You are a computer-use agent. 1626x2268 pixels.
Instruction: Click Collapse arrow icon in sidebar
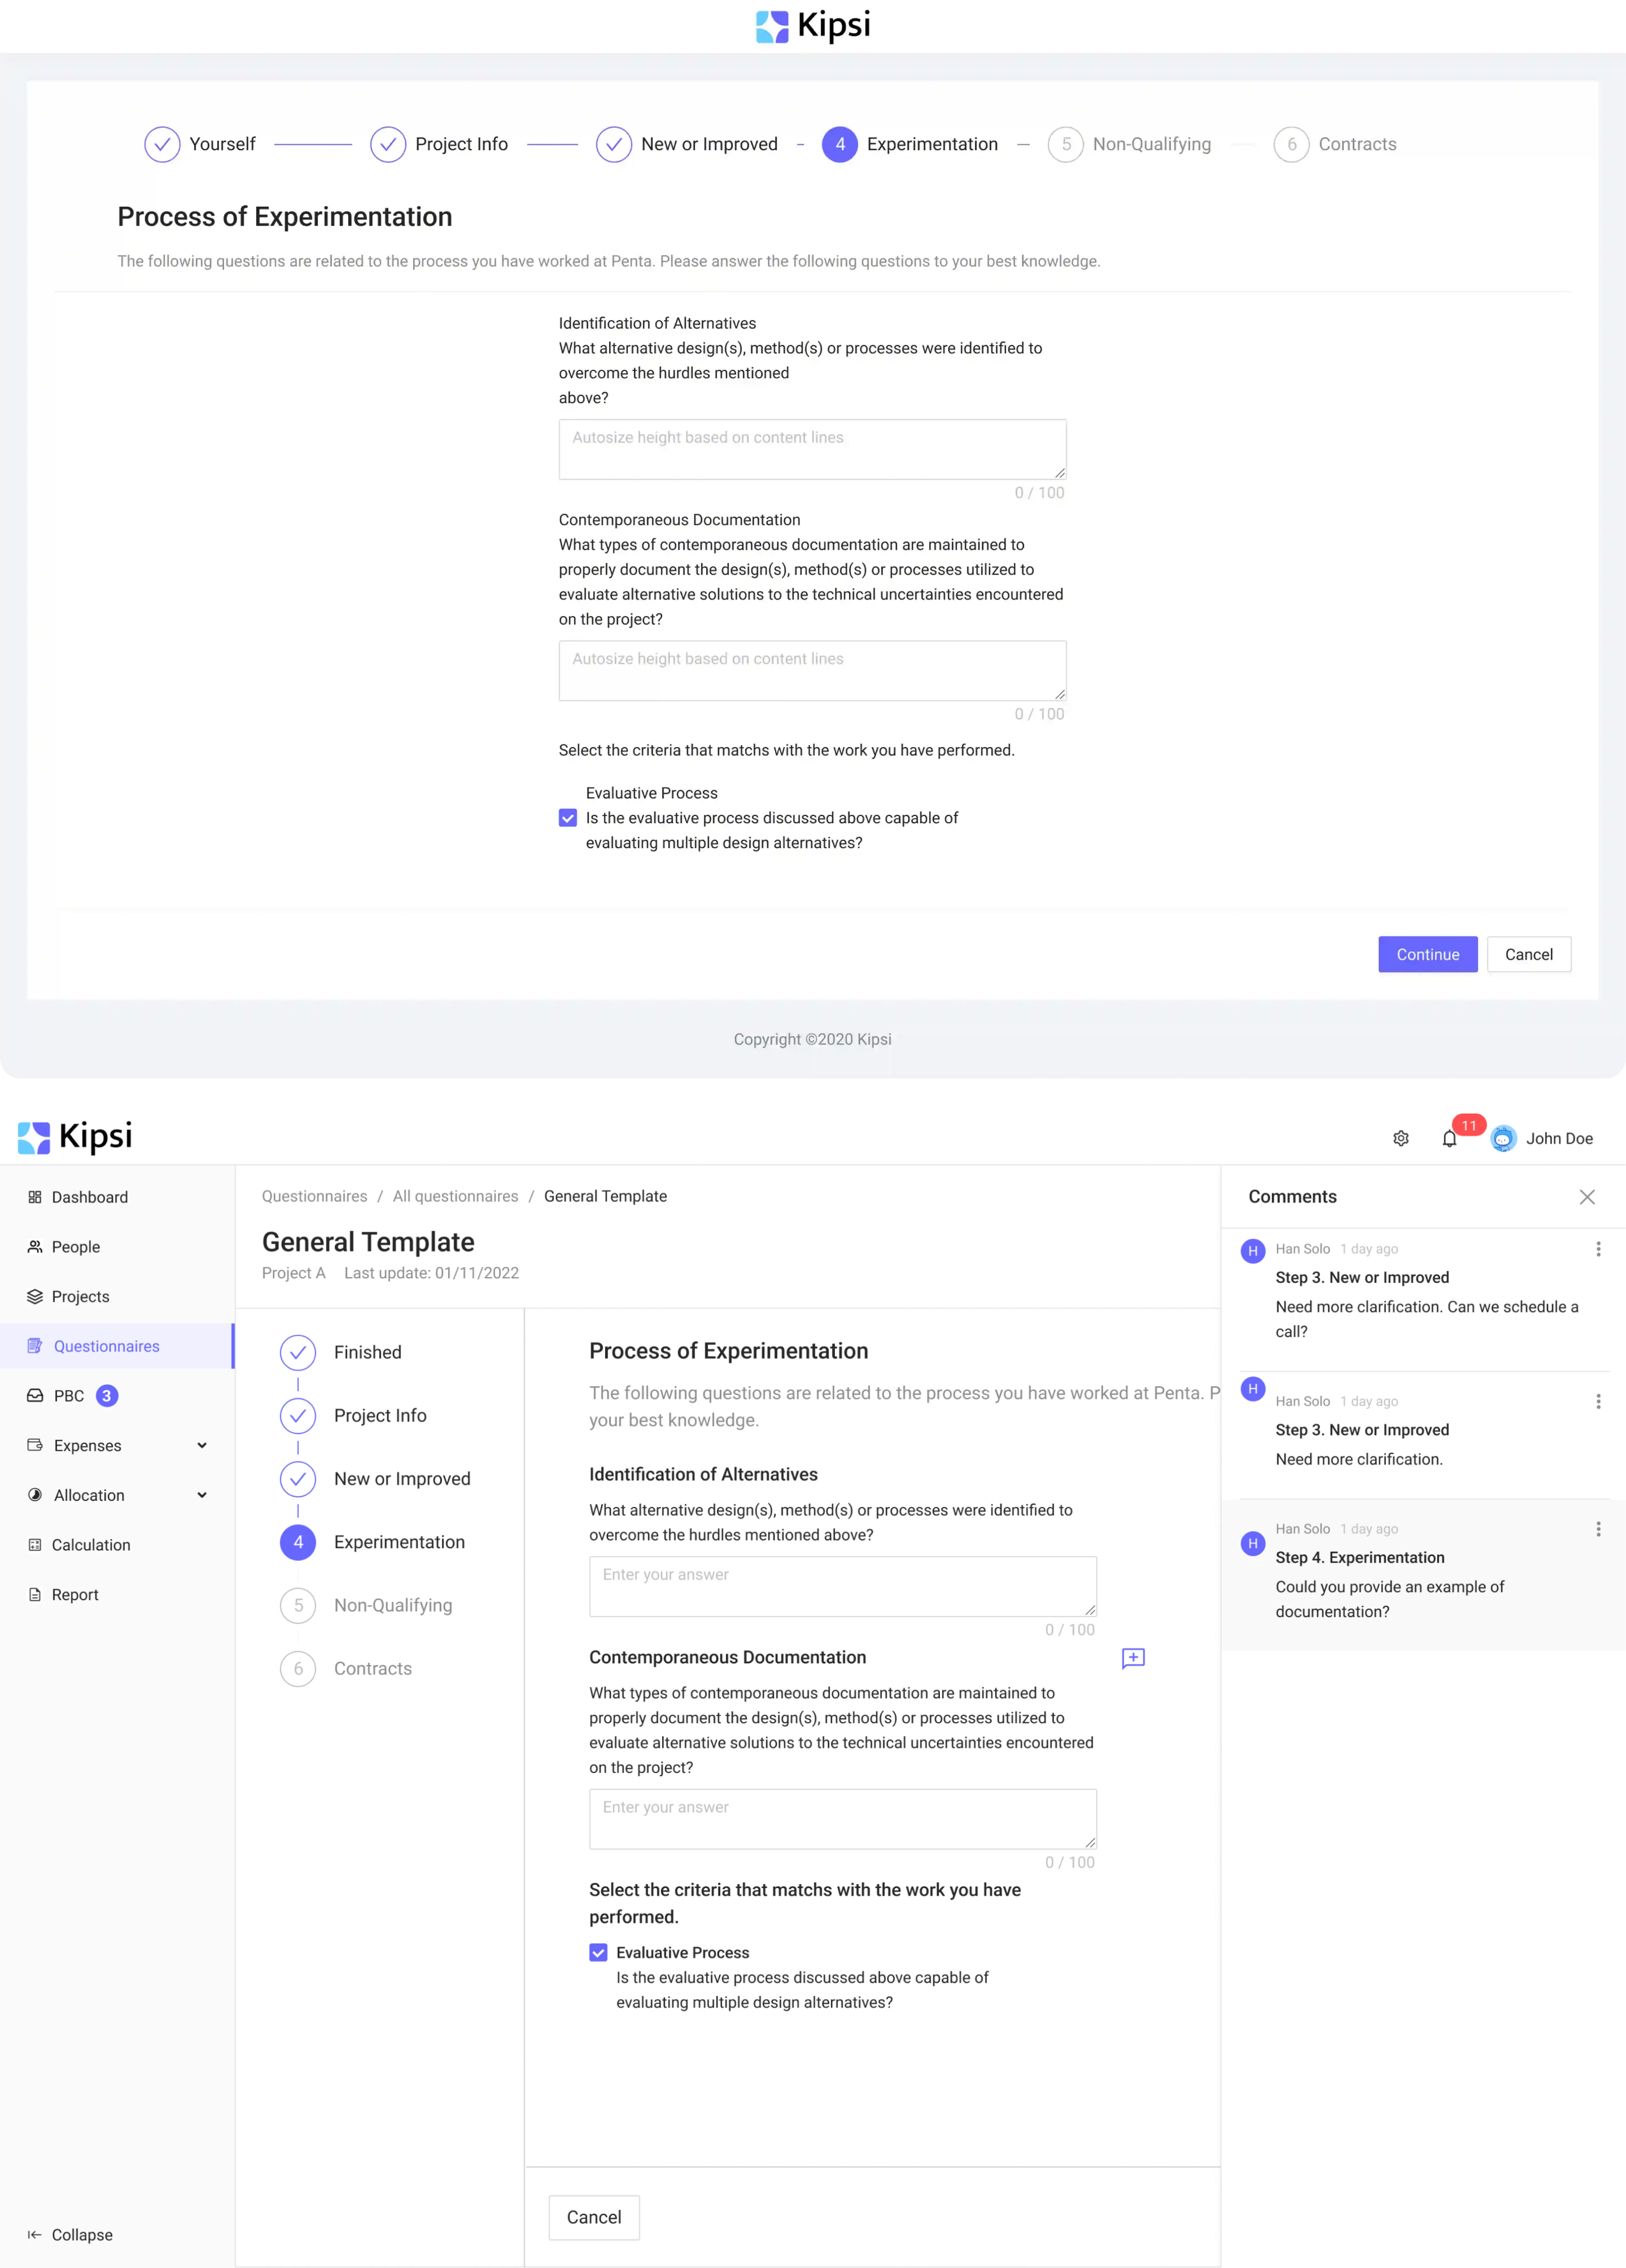click(35, 2235)
